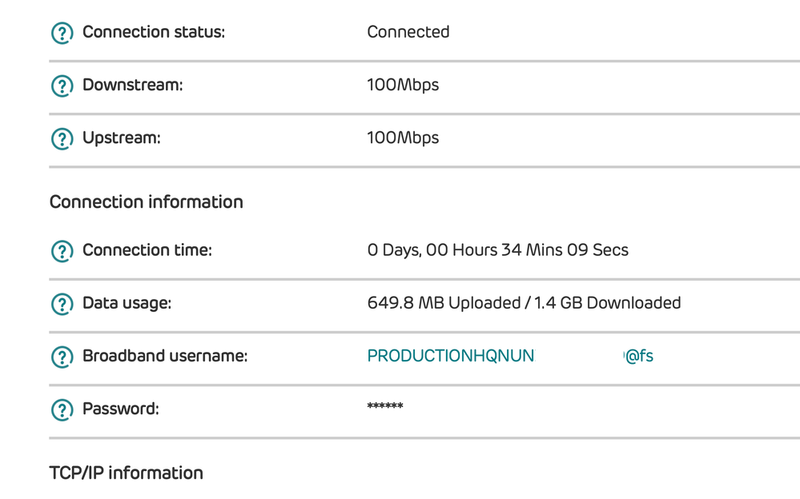Click the 'Connection time:' label
Screen dimensions: 800x499
click(x=147, y=250)
